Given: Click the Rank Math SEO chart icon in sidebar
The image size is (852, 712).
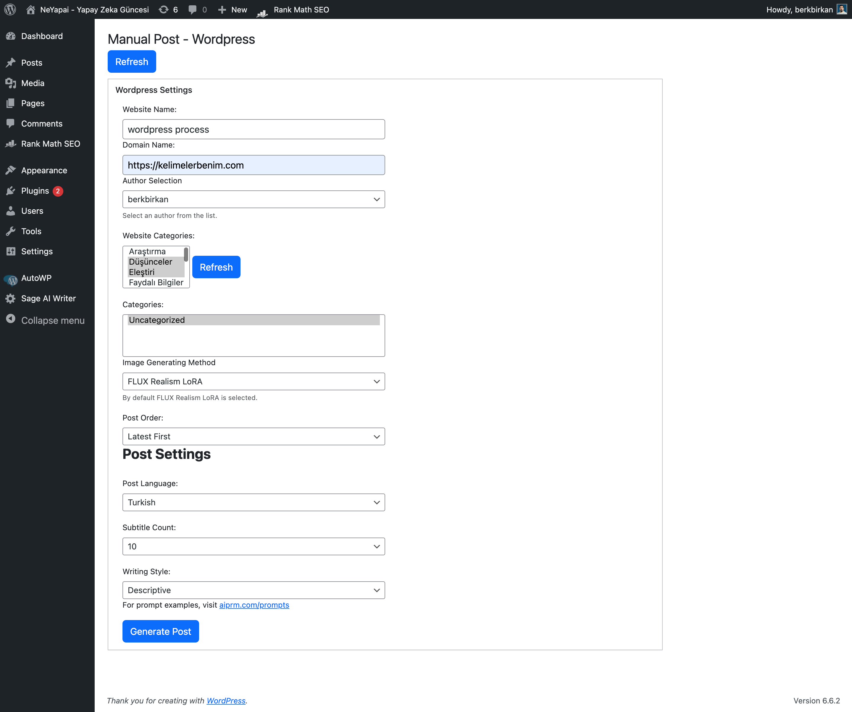Looking at the screenshot, I should pos(11,143).
